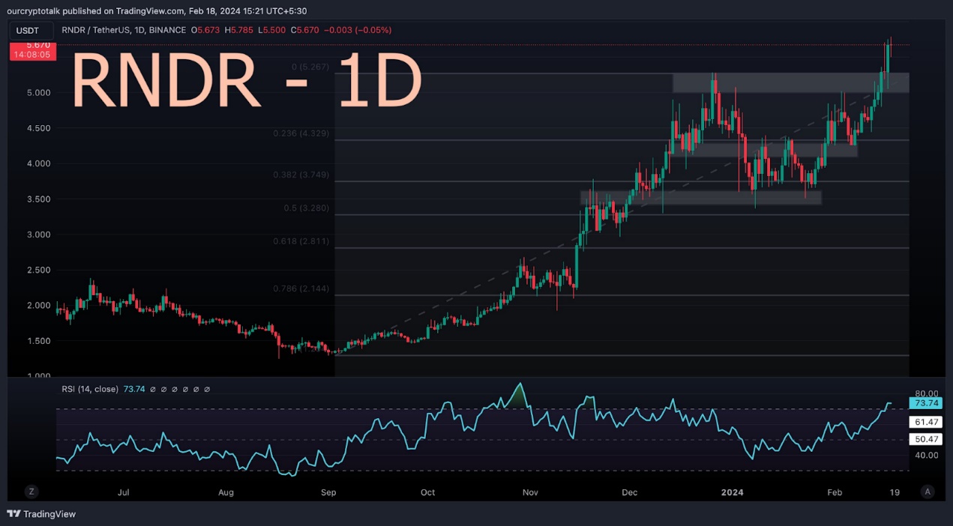Click the 50.47 label on RSI scale
Image resolution: width=953 pixels, height=526 pixels.
(x=925, y=439)
